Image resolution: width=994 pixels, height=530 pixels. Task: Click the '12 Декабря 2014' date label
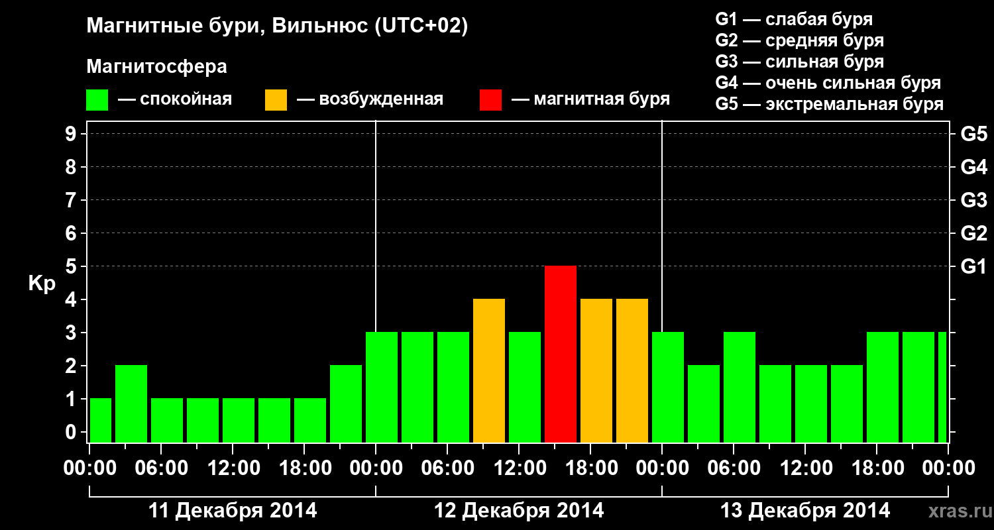pos(519,511)
